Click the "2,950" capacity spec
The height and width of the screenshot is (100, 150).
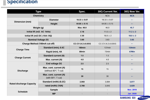click(82, 82)
